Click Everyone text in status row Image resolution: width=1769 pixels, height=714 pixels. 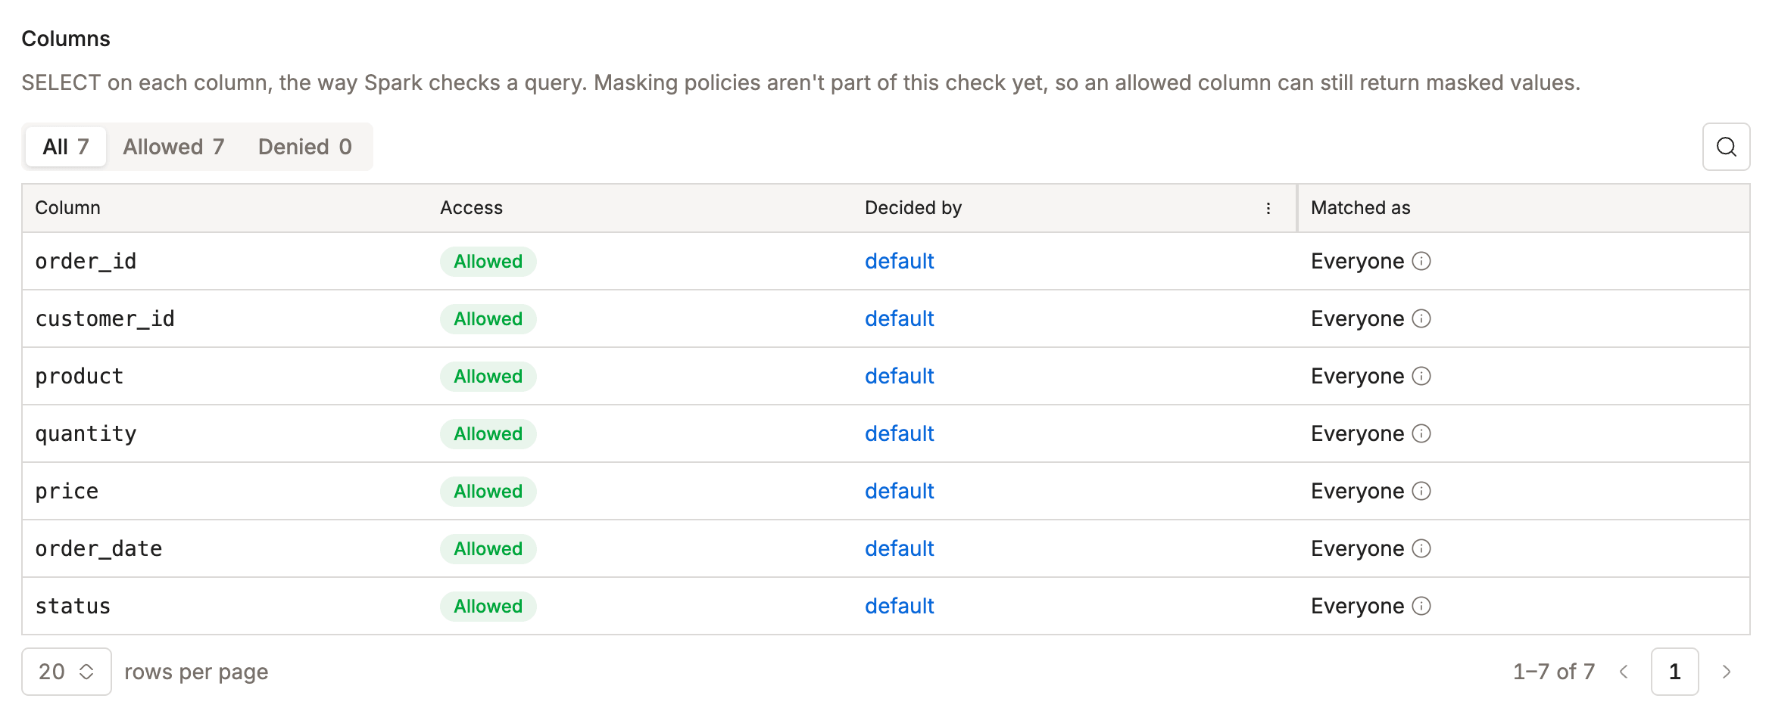coord(1357,607)
